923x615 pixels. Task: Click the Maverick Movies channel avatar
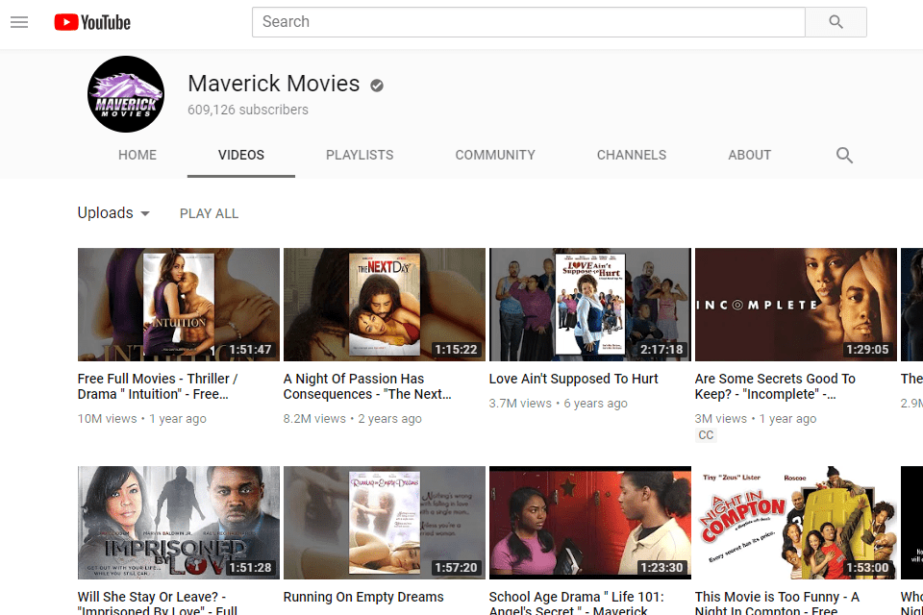(126, 94)
